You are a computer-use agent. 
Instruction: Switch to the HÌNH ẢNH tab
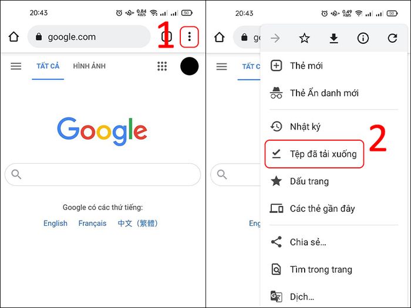[x=89, y=66]
